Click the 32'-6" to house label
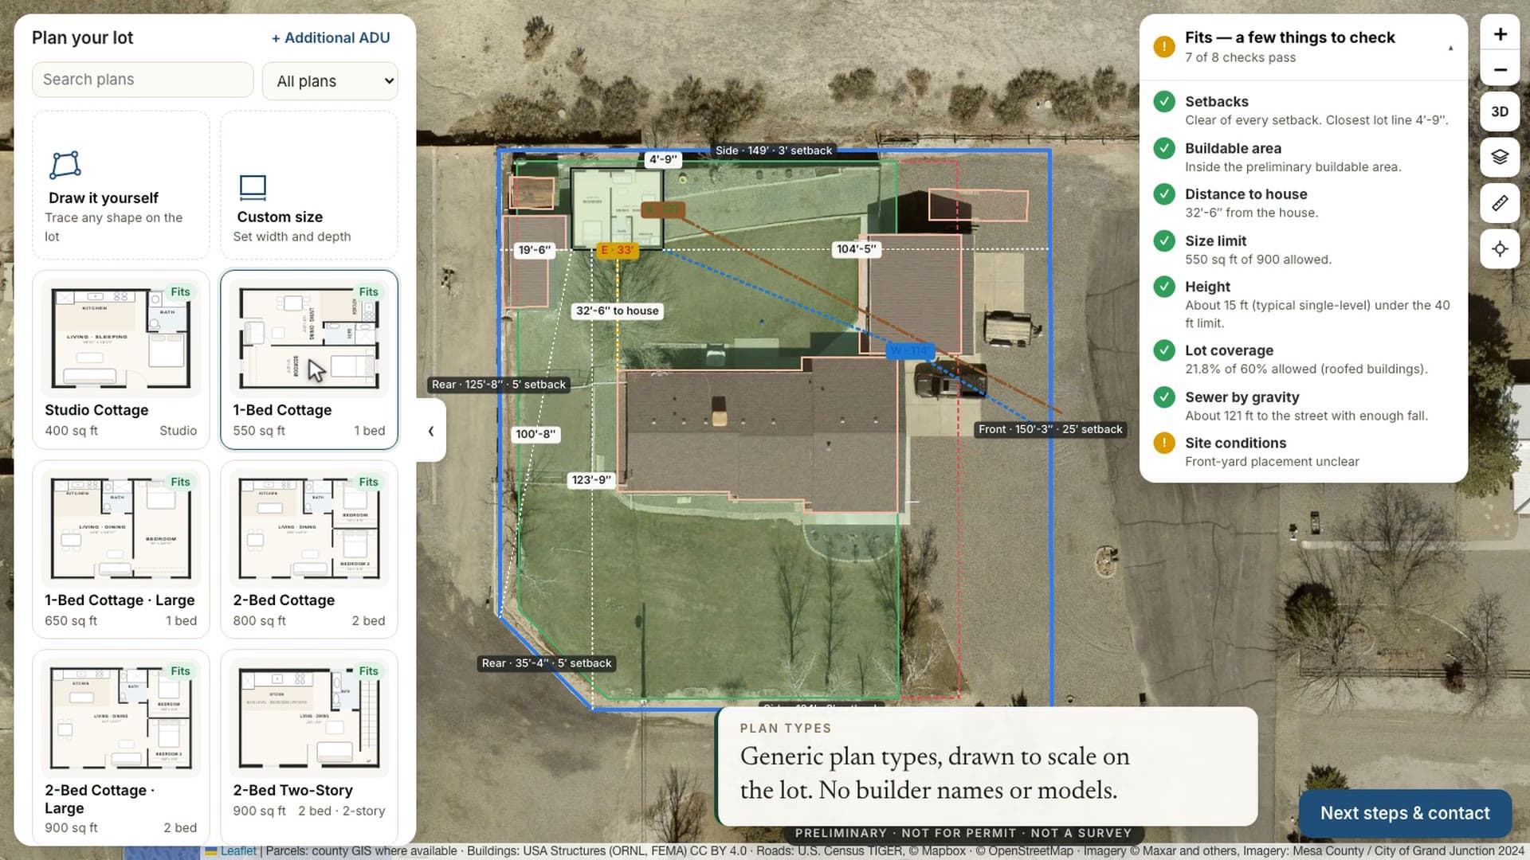Screen dimensions: 1530x860 pyautogui.click(x=618, y=311)
